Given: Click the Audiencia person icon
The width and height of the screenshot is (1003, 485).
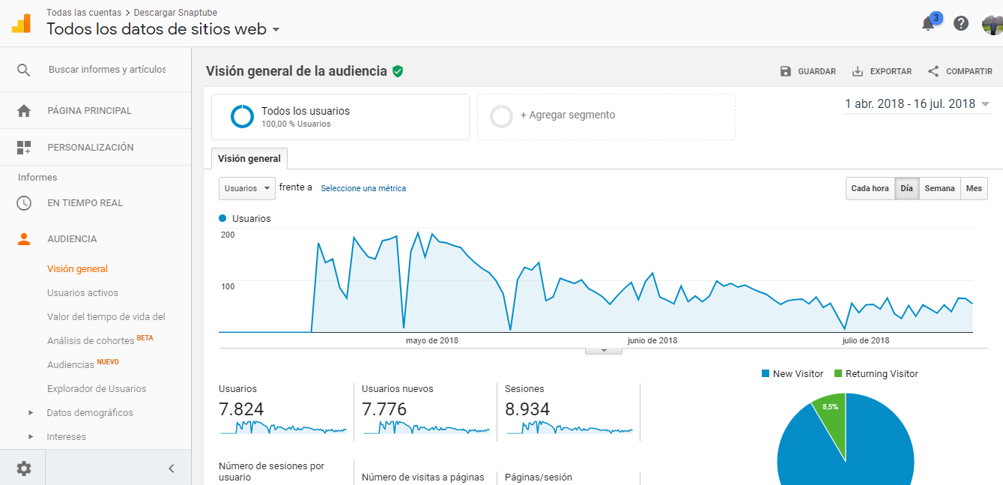Looking at the screenshot, I should coord(24,239).
